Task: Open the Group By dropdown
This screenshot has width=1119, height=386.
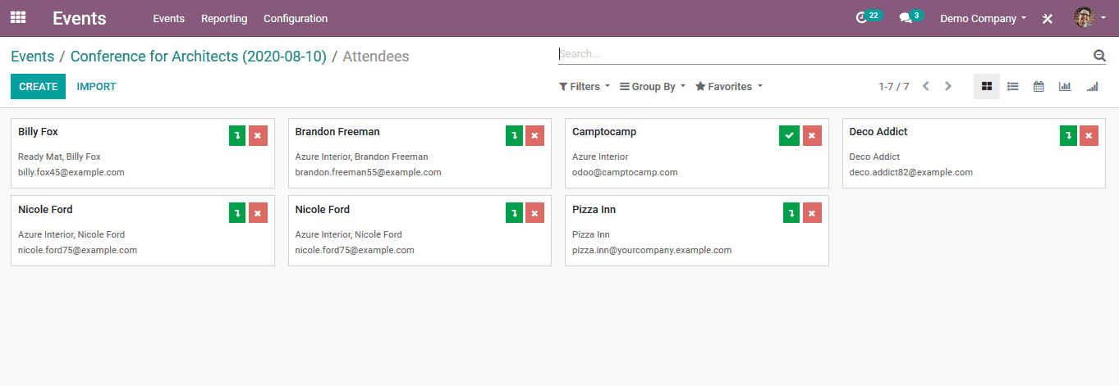Action: (x=652, y=86)
